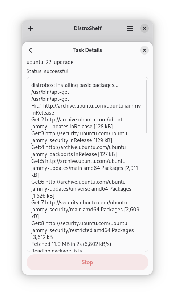Click the 'ubuntu-22: upgrade' task label
Screen dimensions: 175x299
pos(50,62)
